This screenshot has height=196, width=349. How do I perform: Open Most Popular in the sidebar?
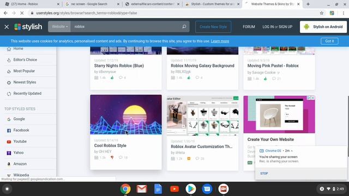point(24,71)
